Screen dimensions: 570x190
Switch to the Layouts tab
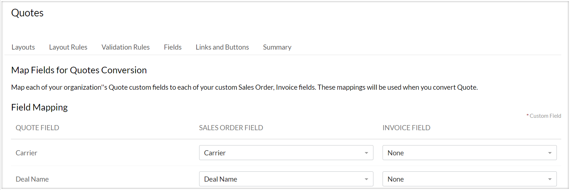pos(23,47)
